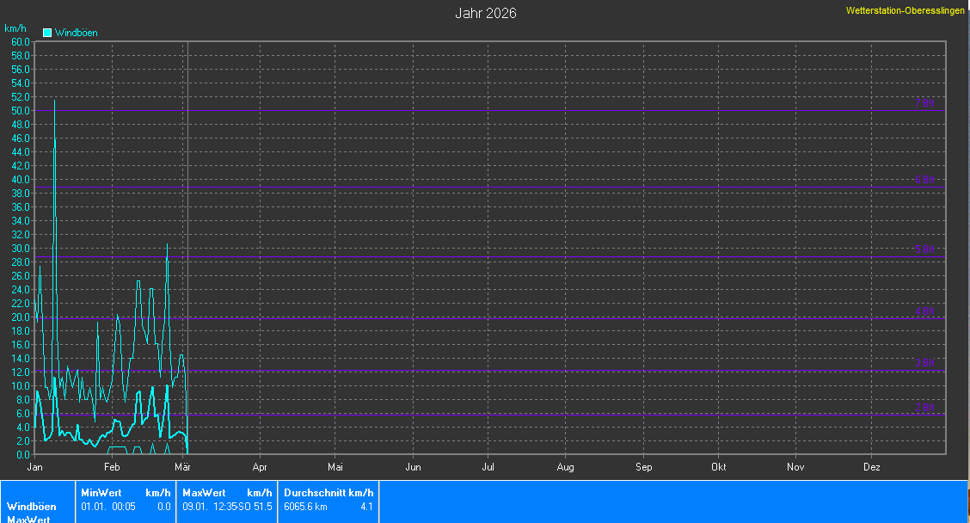Click the 5 Bft threshold label
The image size is (970, 523).
click(x=924, y=249)
